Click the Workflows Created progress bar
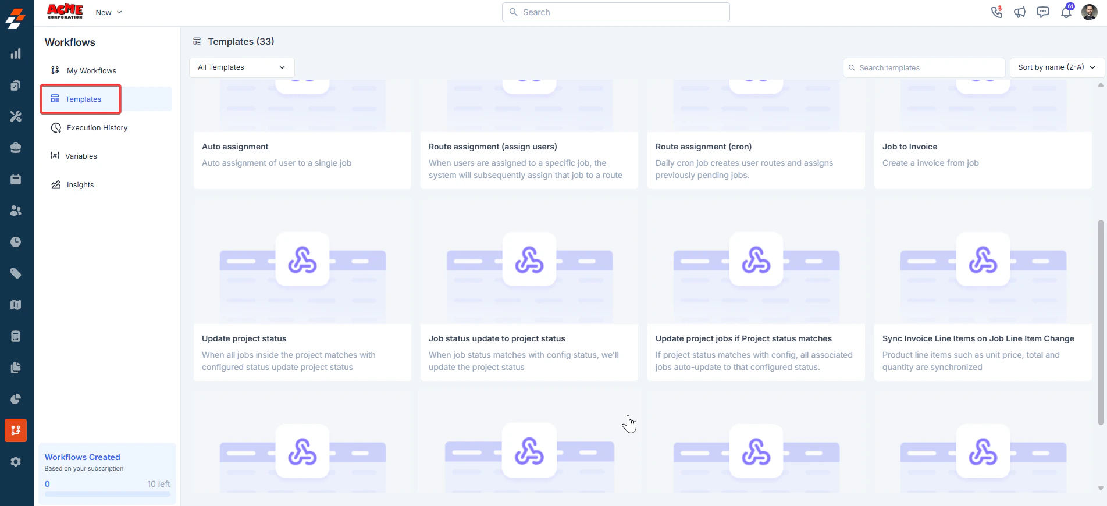The image size is (1107, 506). tap(108, 494)
